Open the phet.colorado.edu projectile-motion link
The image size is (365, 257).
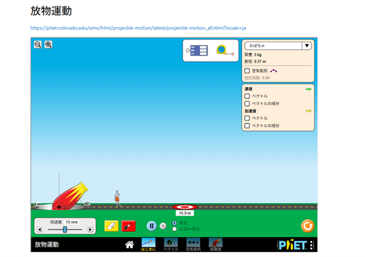click(x=138, y=28)
